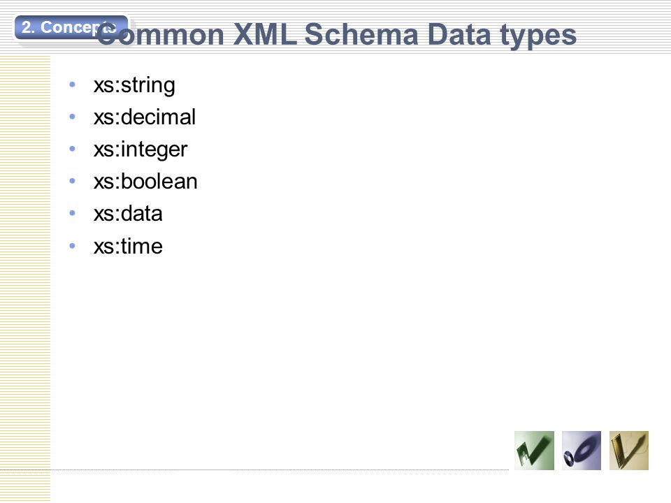
Task: Select the '2. Concepts' section badge
Action: click(71, 27)
